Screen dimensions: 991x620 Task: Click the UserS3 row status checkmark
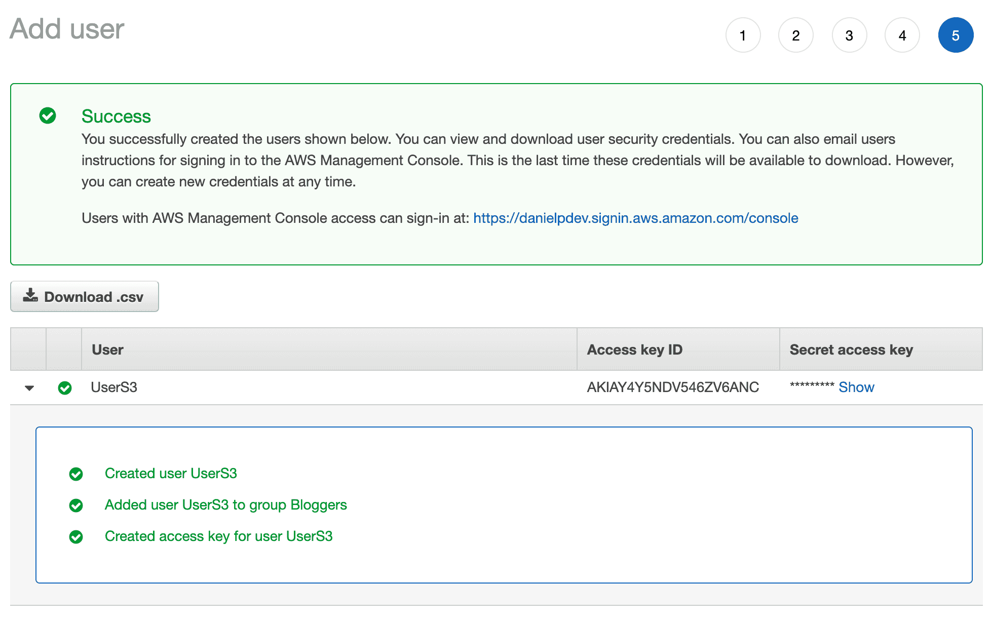click(x=65, y=388)
